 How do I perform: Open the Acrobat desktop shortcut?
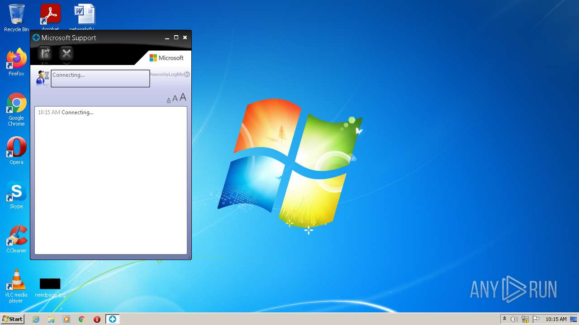click(x=50, y=17)
